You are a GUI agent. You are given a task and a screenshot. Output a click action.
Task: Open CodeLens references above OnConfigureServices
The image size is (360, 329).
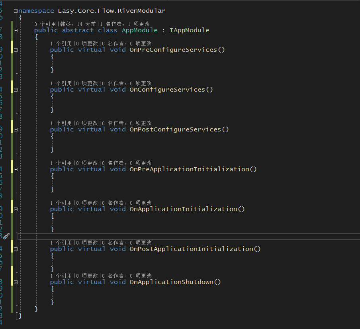tap(61, 83)
